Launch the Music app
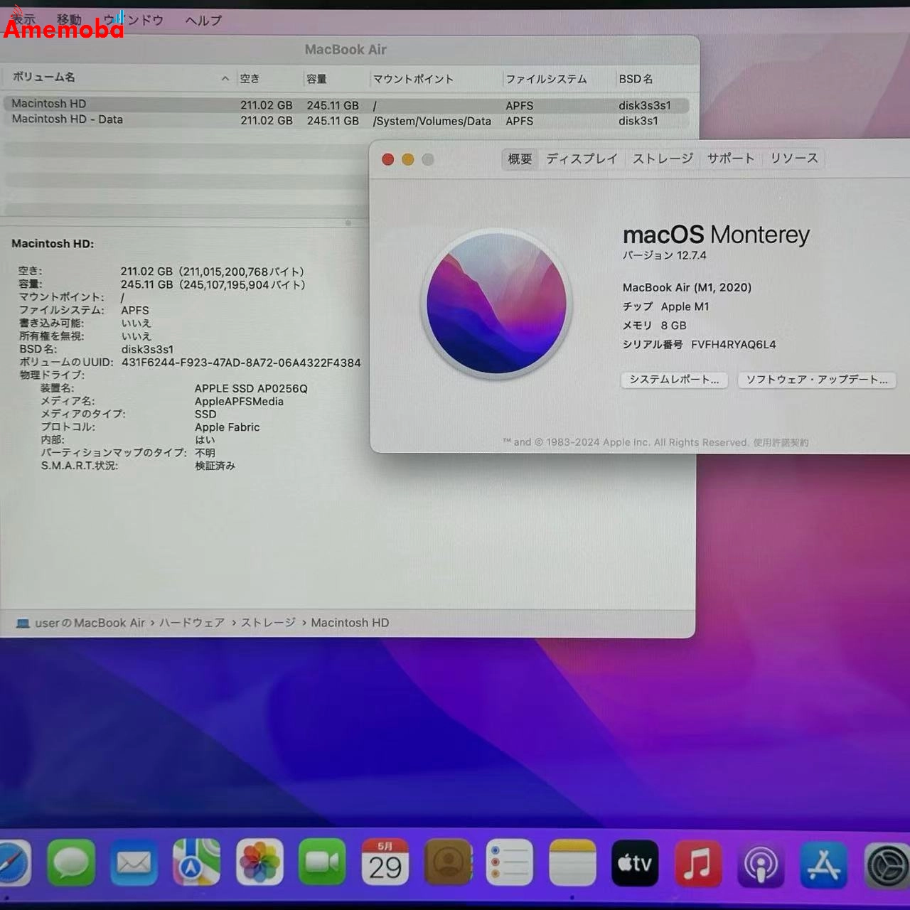This screenshot has height=910, width=910. pyautogui.click(x=697, y=864)
